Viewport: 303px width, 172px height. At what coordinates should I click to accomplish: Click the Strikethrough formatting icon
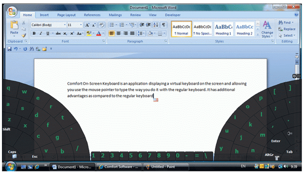click(58, 34)
